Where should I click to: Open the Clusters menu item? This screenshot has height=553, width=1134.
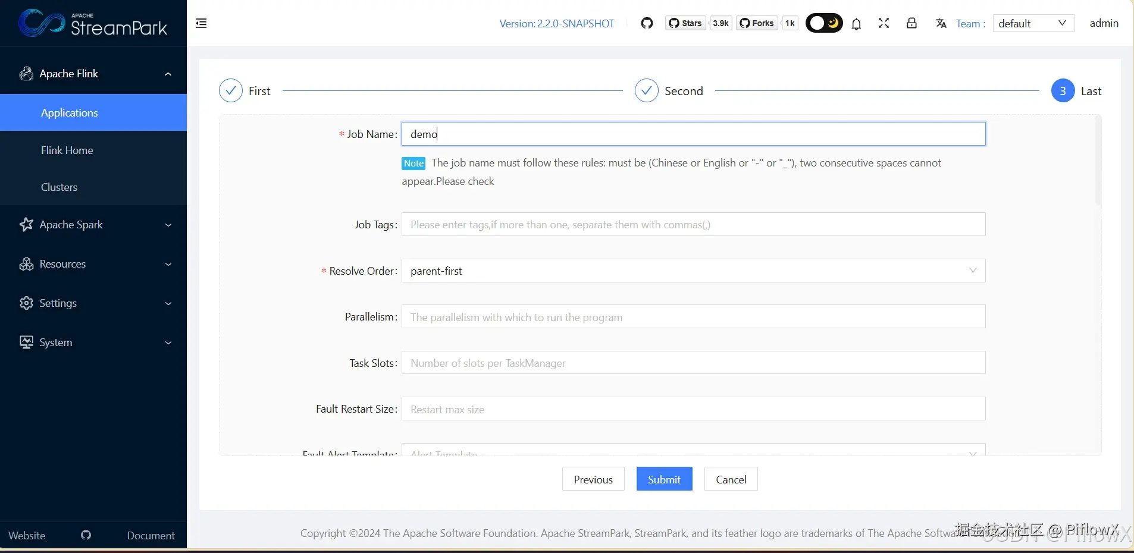[x=93, y=187]
